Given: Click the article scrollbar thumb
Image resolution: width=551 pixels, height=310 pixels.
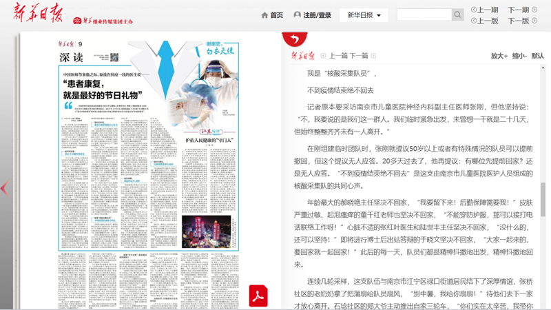Looking at the screenshot, I should 543,200.
